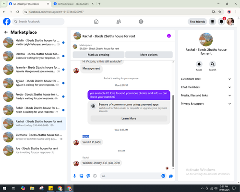
Task: Open site information icon in address bar
Action: [25, 12]
